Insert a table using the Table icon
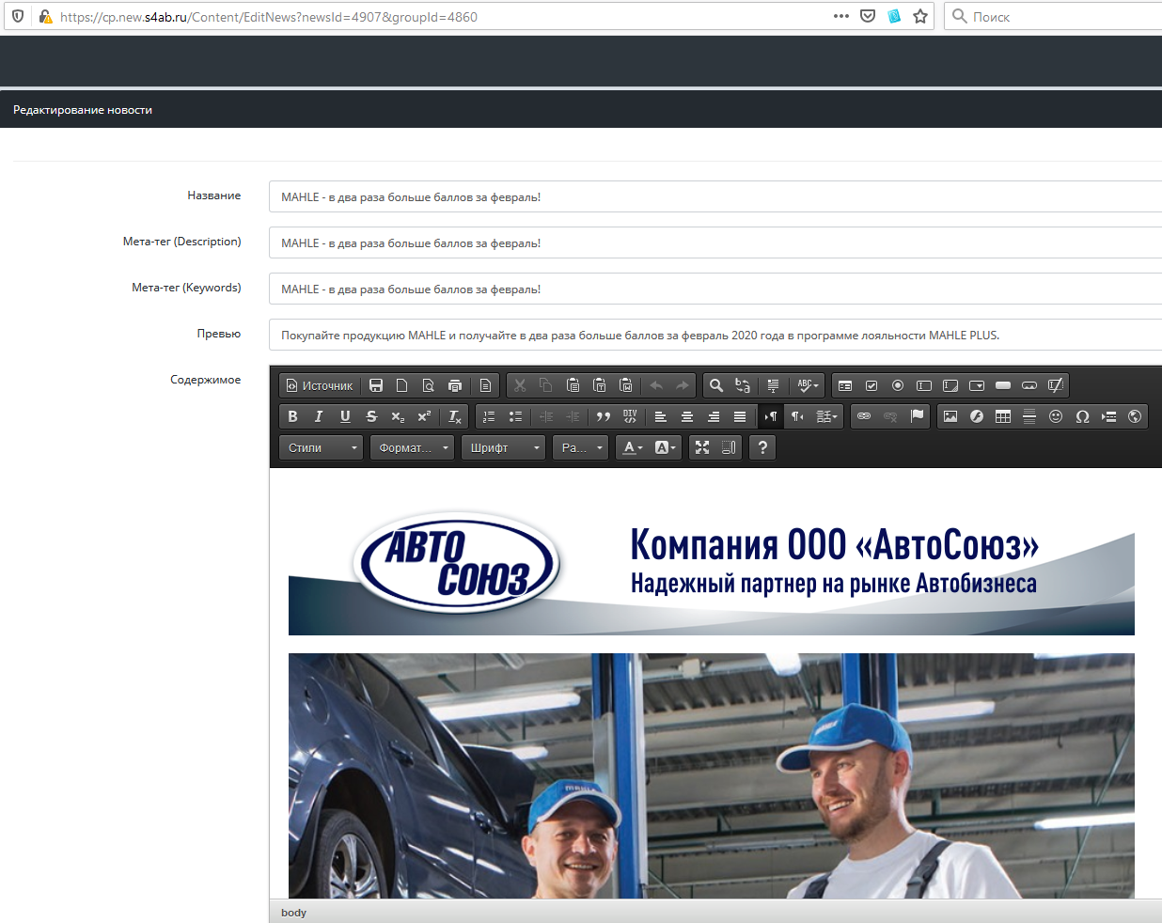The width and height of the screenshot is (1162, 923). (1003, 416)
